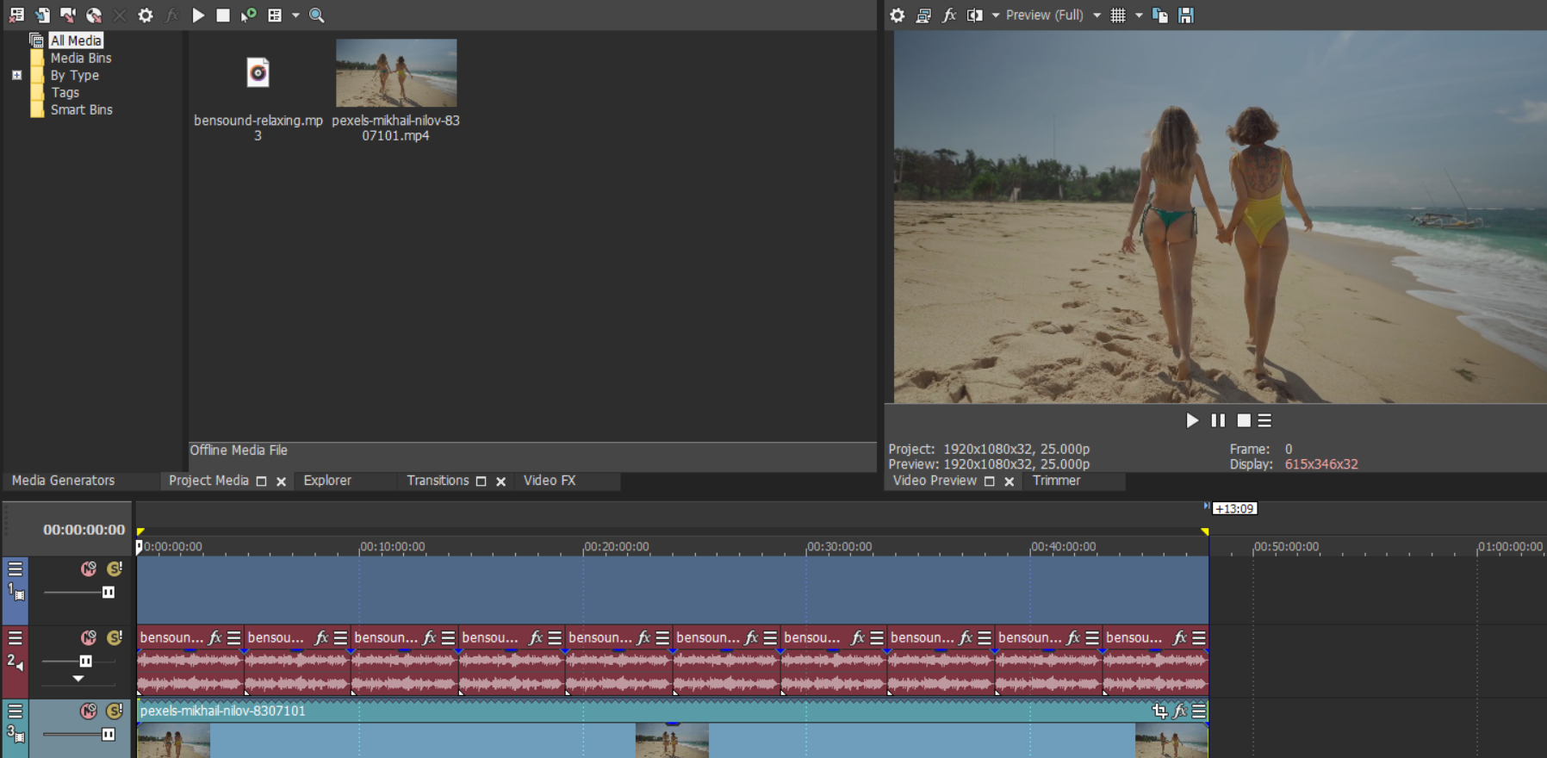Open Media Properties gear in Project Media
1547x758 pixels.
(146, 15)
